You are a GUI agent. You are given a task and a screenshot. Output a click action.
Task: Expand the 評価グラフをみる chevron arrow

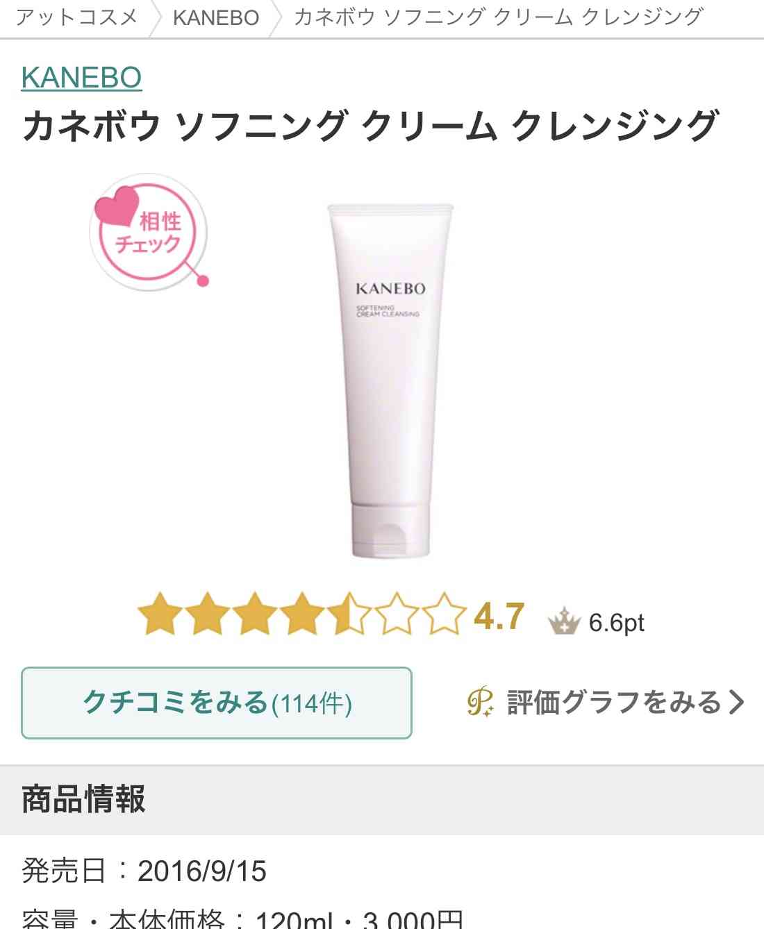pyautogui.click(x=736, y=703)
